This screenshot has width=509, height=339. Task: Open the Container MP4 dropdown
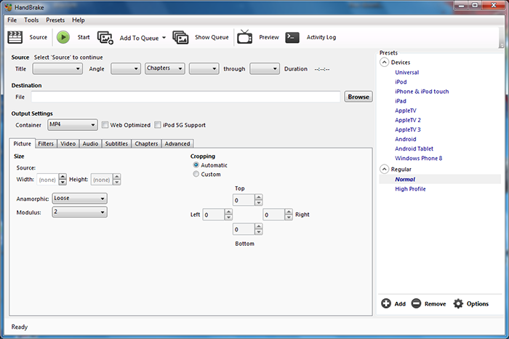[71, 125]
